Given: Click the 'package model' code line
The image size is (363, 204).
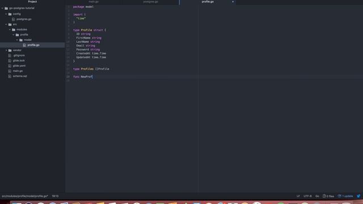Looking at the screenshot, I should point(83,7).
